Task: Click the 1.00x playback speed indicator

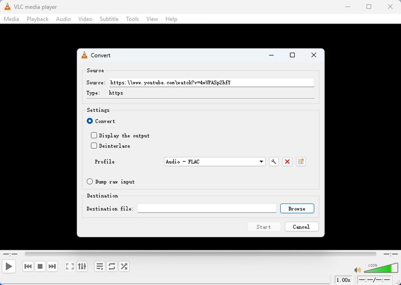Action: click(x=343, y=280)
